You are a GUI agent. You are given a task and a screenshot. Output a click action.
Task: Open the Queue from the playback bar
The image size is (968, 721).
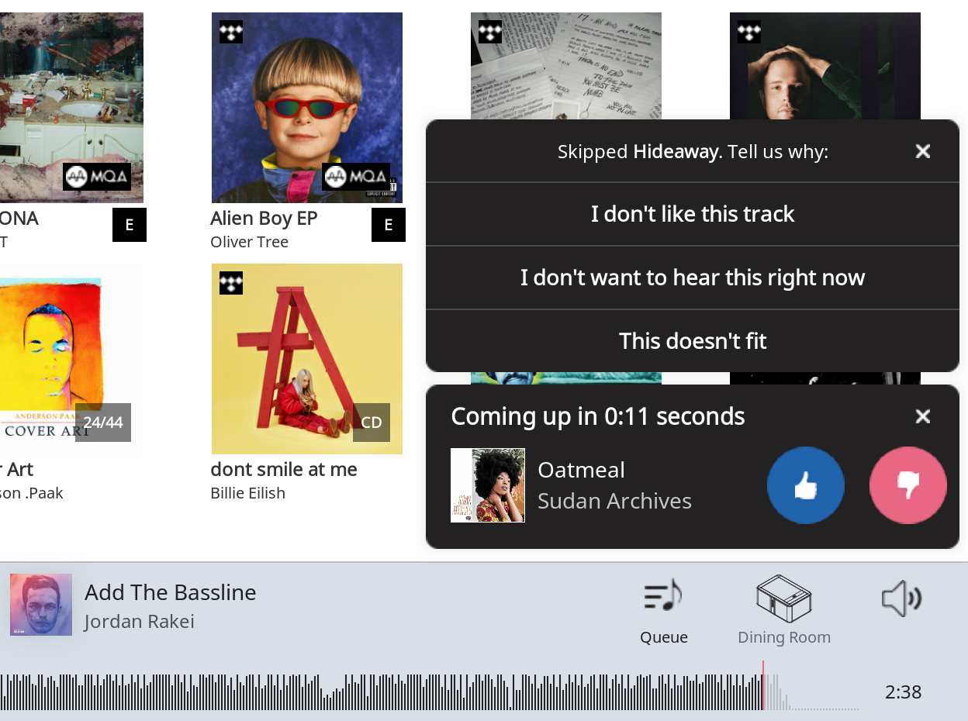coord(663,612)
